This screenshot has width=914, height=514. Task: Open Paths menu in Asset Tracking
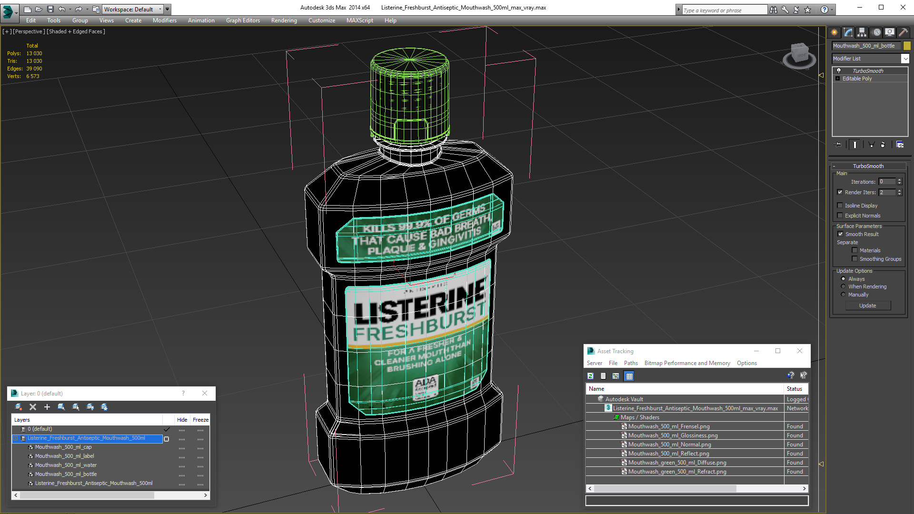(x=631, y=363)
